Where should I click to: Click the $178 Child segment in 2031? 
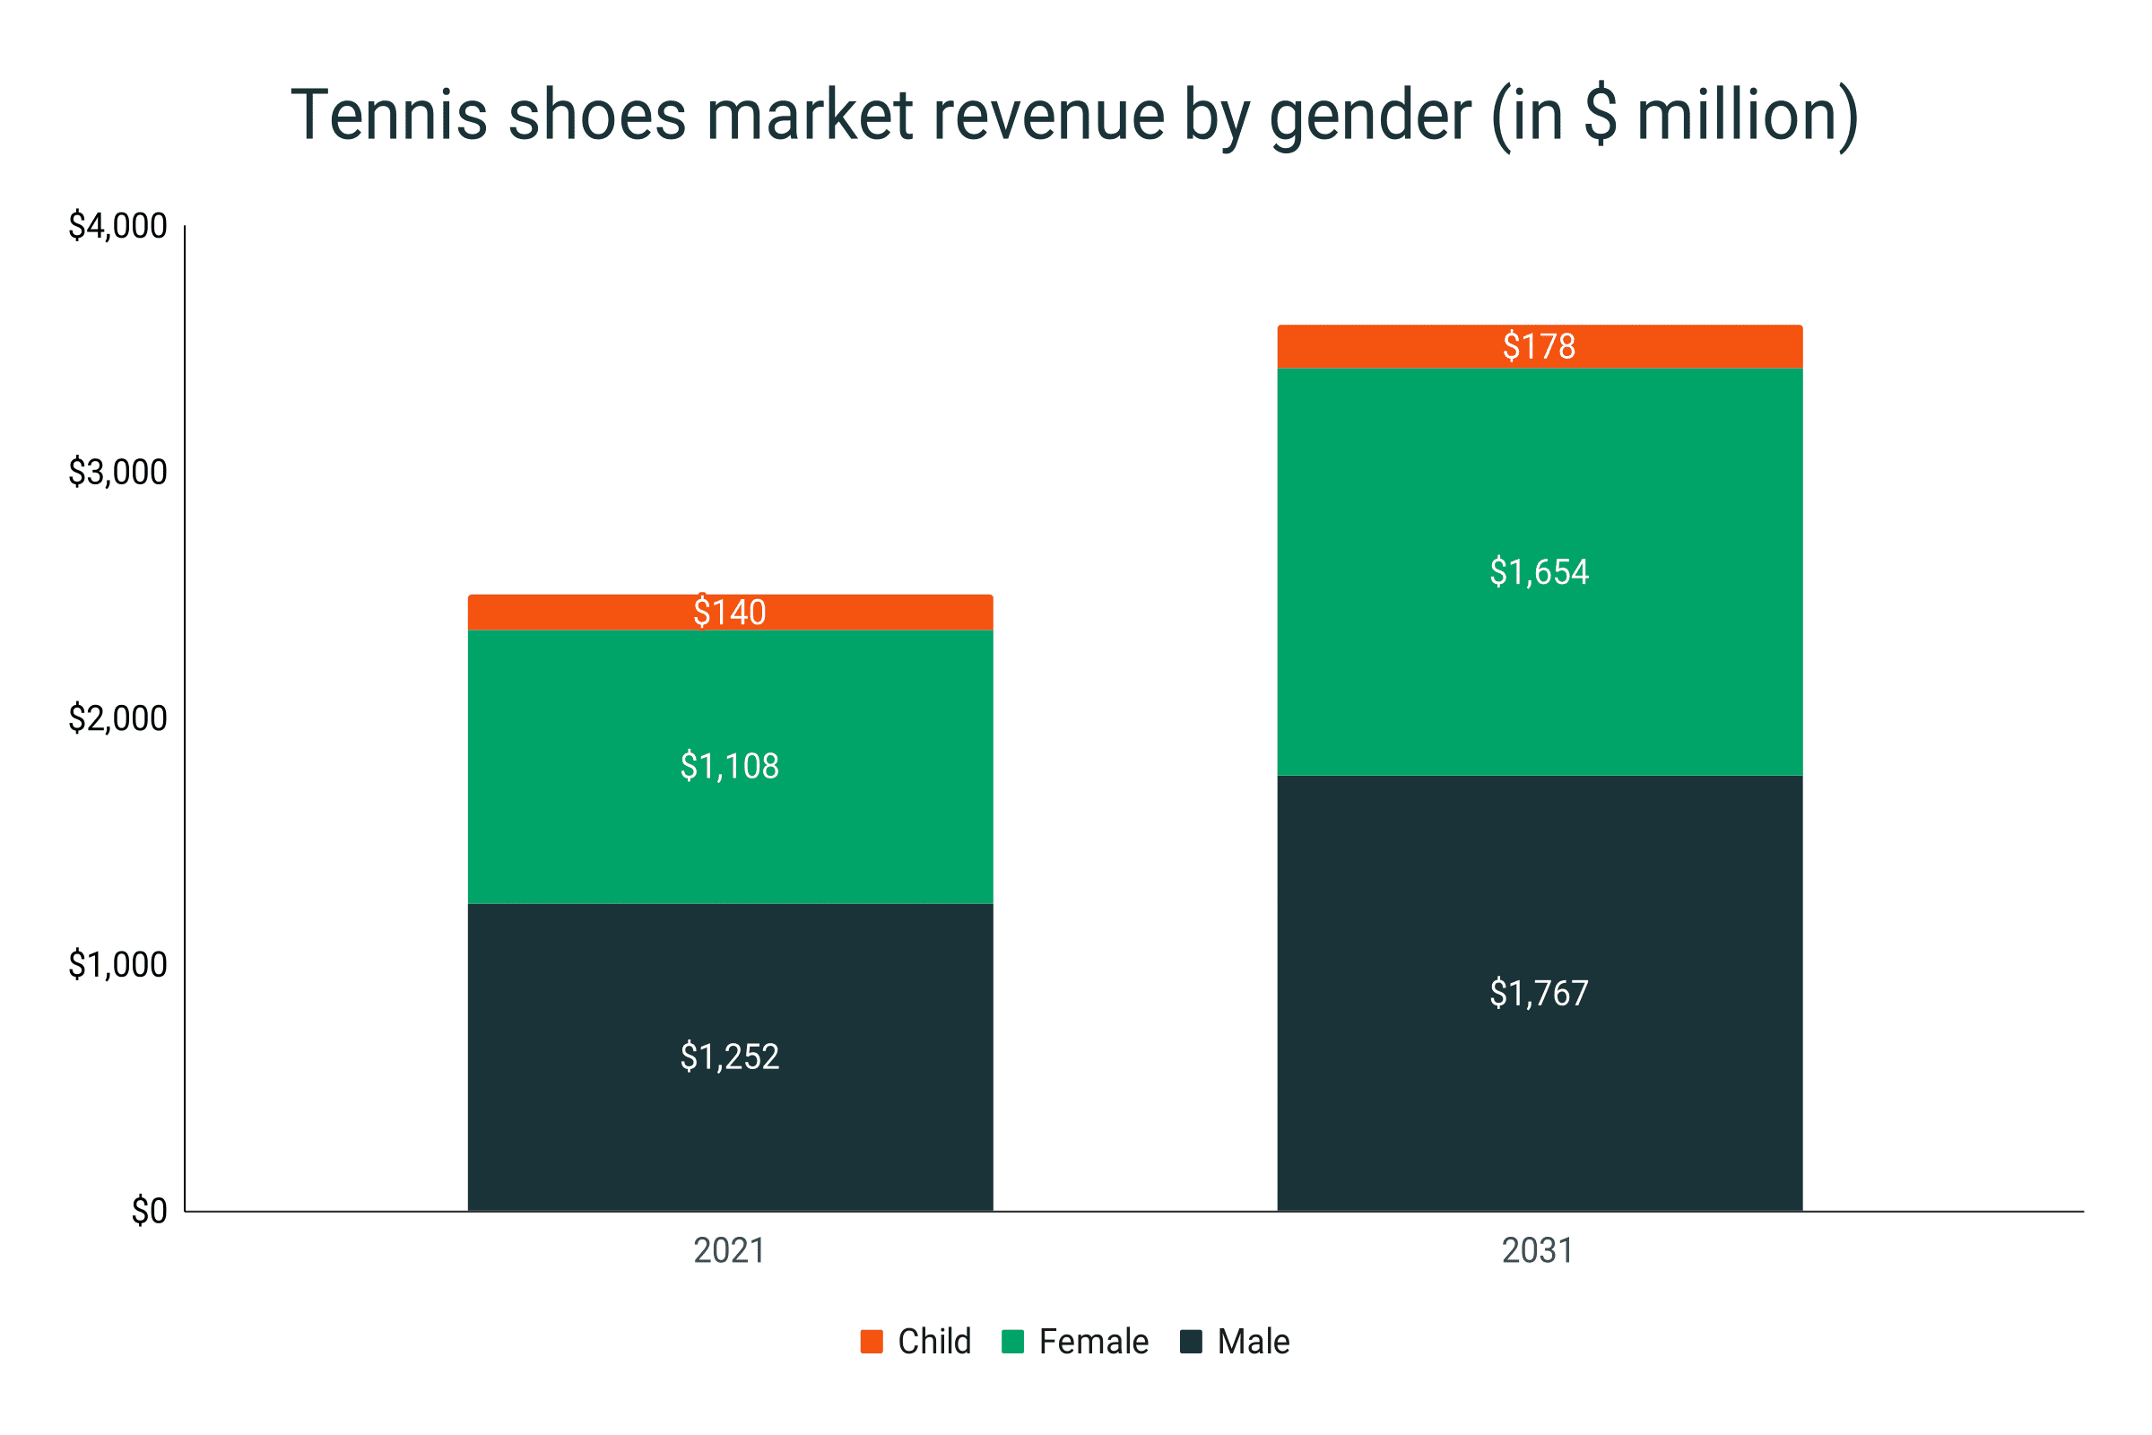pos(1540,347)
